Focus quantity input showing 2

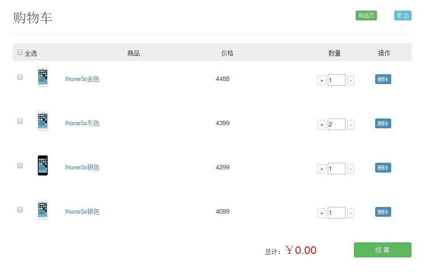tap(337, 124)
